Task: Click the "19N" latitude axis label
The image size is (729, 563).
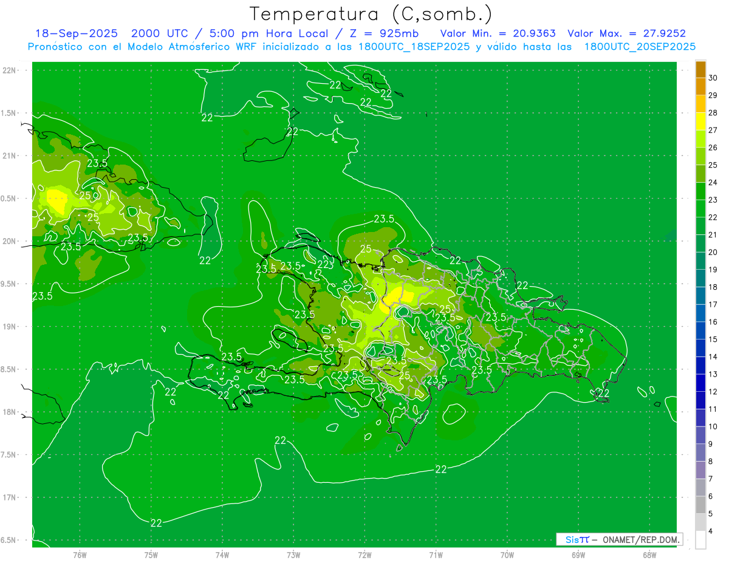Action: click(x=10, y=326)
